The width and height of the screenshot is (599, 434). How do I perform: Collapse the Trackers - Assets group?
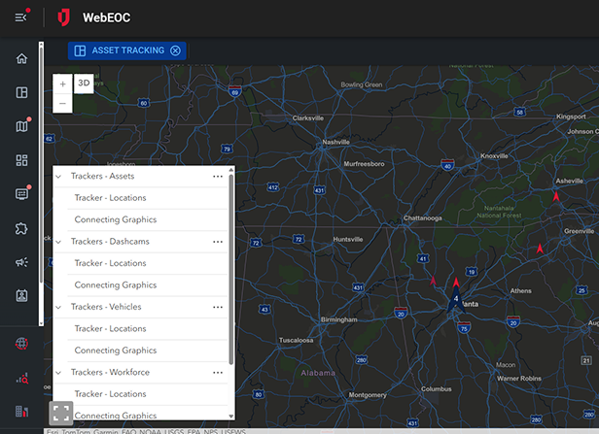point(58,177)
